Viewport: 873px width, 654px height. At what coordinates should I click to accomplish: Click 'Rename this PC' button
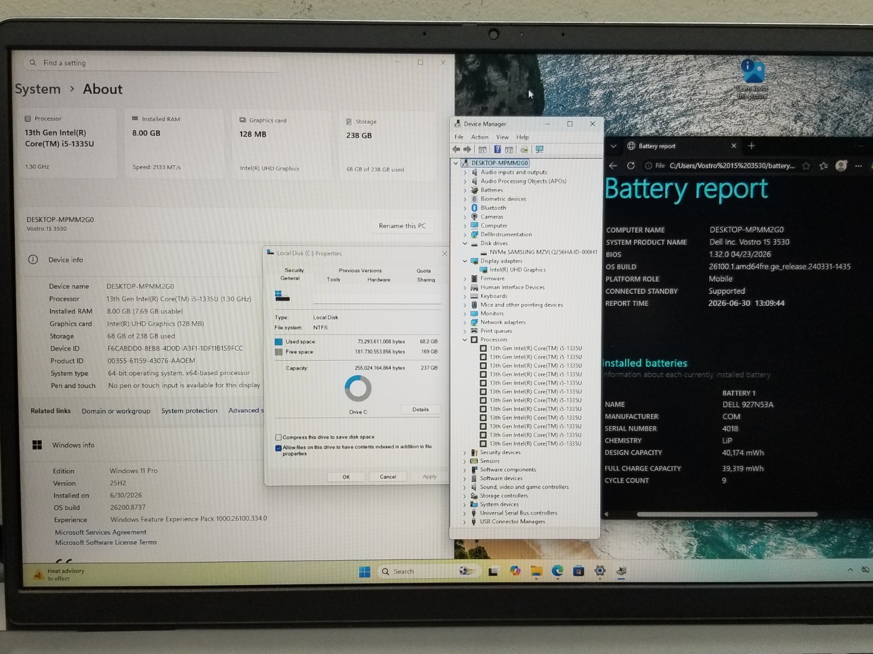pos(402,226)
